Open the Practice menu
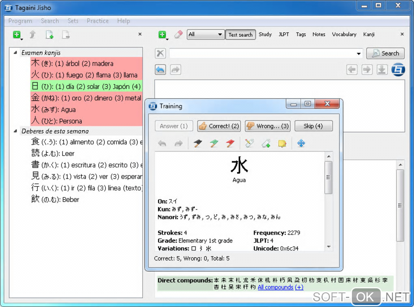Image resolution: width=414 pixels, height=307 pixels. [98, 21]
